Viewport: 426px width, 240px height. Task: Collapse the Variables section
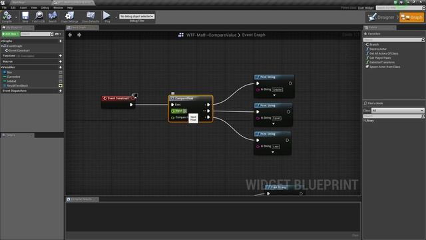(1, 67)
